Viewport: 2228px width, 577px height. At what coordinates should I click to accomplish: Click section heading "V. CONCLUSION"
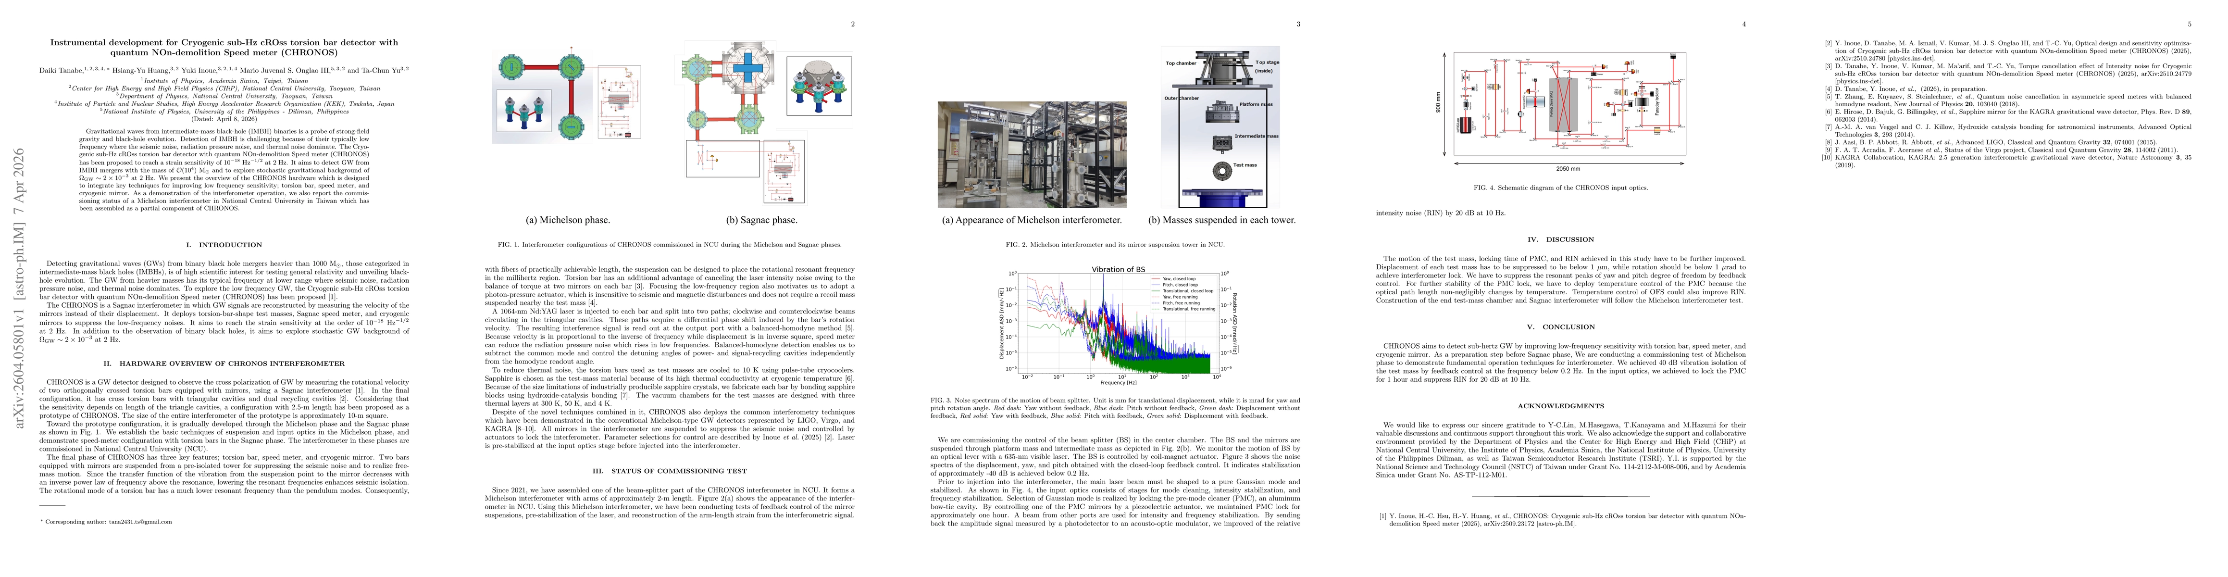point(1559,327)
